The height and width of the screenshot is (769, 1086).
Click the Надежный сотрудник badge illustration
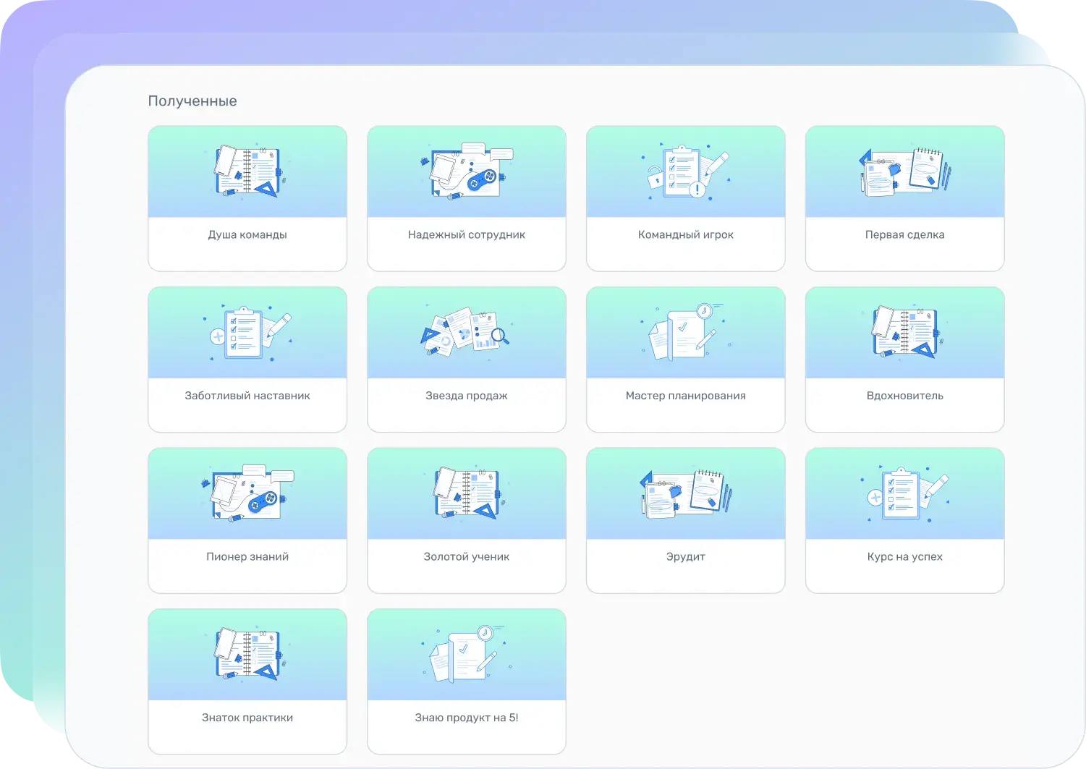(x=467, y=171)
